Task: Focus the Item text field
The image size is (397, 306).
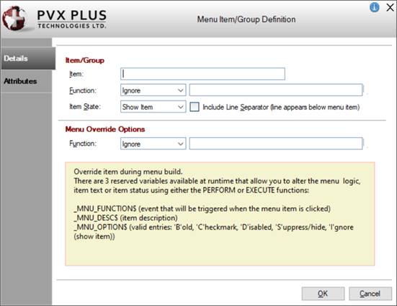Action: tap(202, 74)
